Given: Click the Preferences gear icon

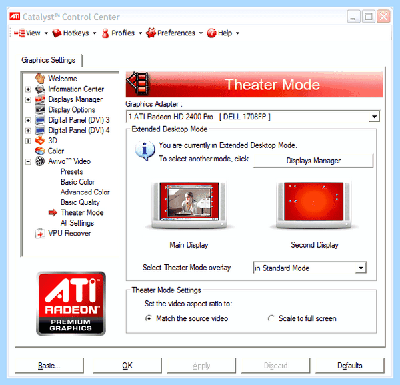Looking at the screenshot, I should (151, 33).
